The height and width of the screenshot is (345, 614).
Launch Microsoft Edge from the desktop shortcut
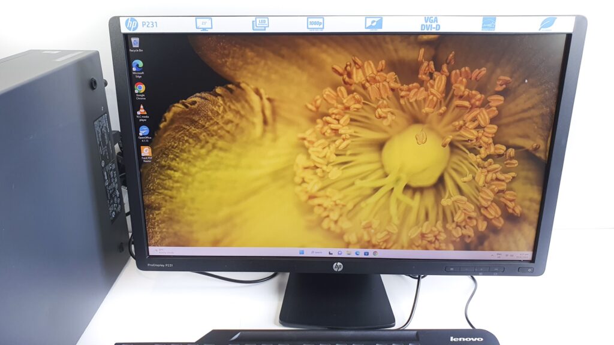tap(137, 65)
